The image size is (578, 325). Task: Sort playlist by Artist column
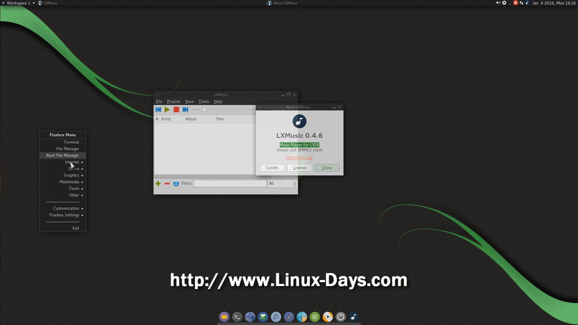172,119
